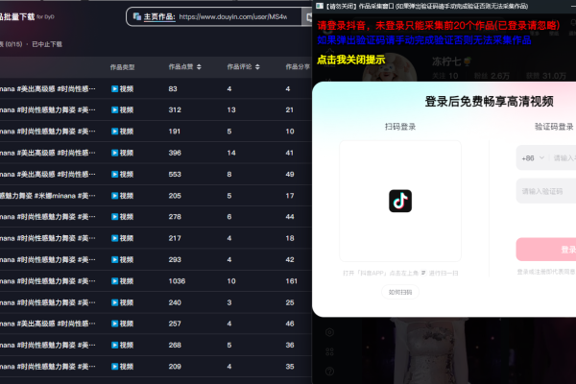576x384 pixels.
Task: Click the dimmed 冻柠七 profile name
Action: pos(446,61)
